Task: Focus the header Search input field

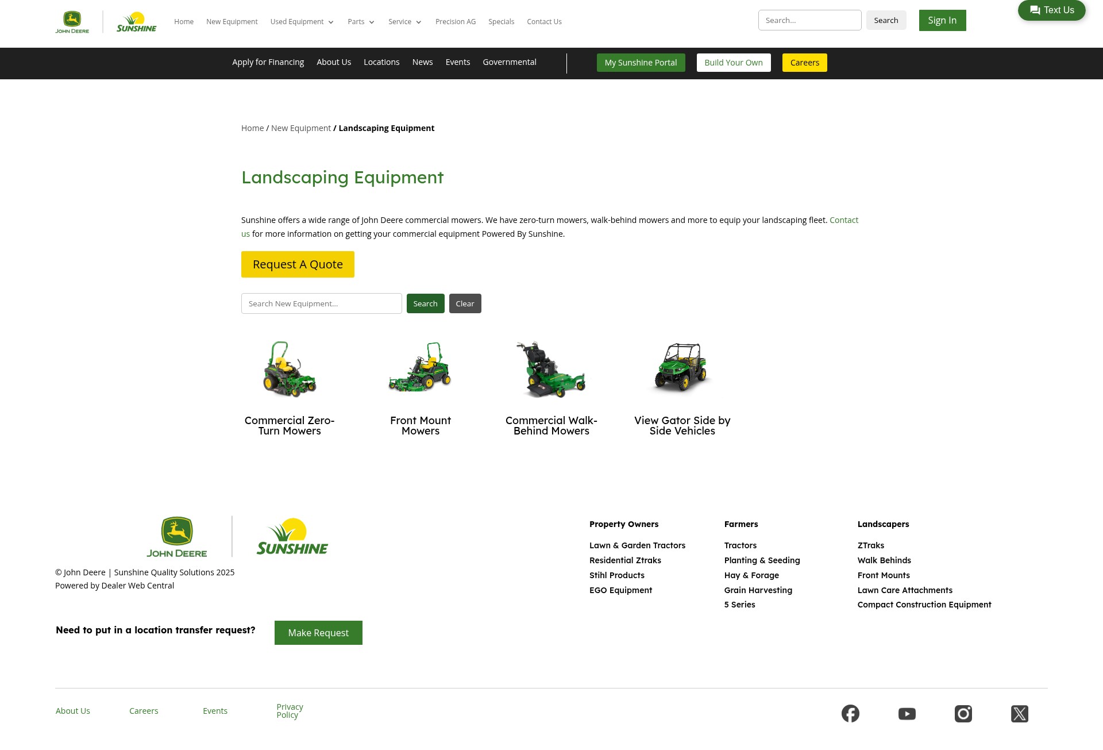Action: coord(809,20)
